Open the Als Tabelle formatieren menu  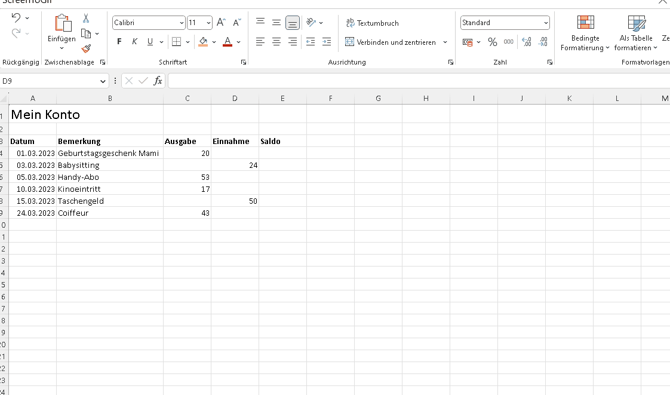click(x=635, y=33)
